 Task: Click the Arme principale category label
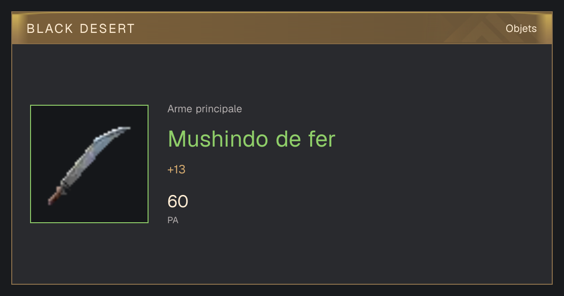pos(205,109)
